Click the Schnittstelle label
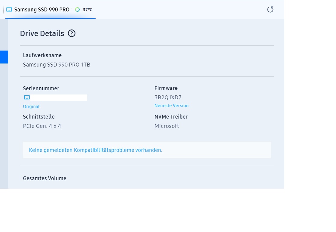The image size is (336, 232). tap(39, 117)
